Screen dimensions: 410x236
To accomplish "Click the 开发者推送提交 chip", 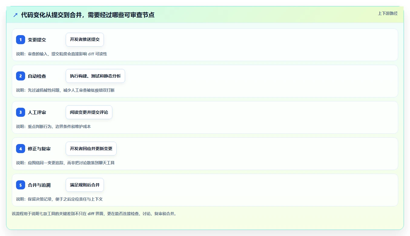I will 85,40.
